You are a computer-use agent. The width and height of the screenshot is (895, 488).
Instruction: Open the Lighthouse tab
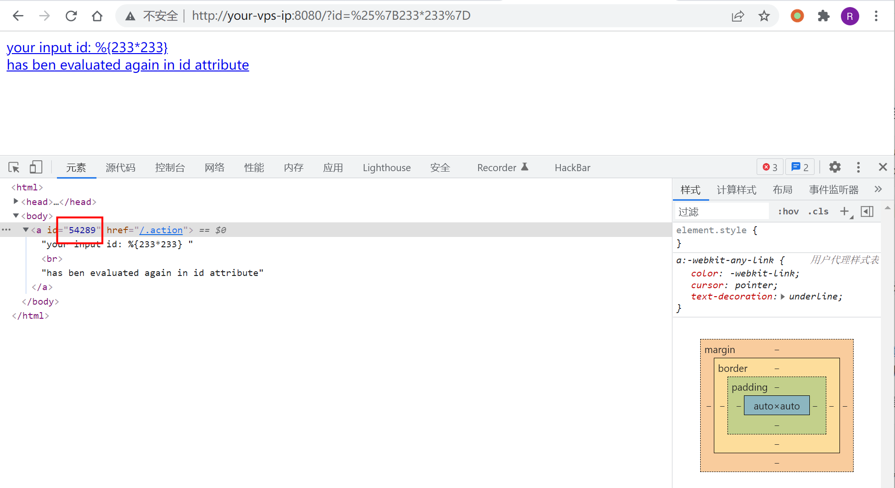point(386,168)
